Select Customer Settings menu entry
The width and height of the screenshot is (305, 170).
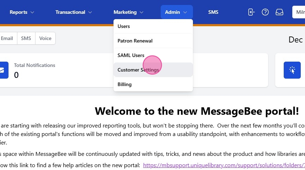click(153, 70)
